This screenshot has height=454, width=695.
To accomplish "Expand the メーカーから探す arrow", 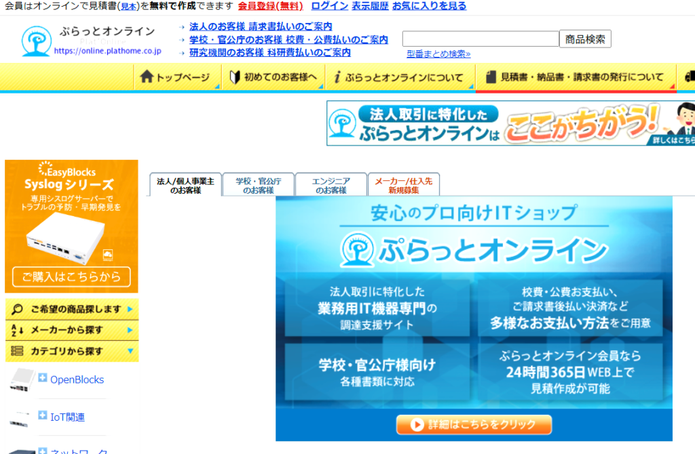I will point(130,330).
